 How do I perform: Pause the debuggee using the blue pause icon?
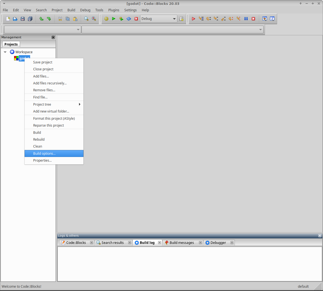[246, 19]
